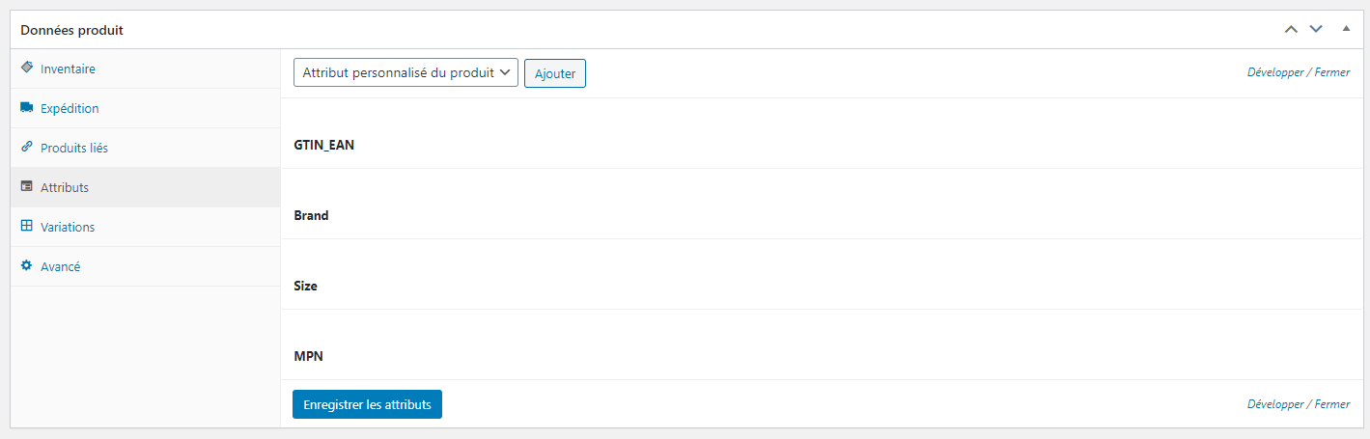The height and width of the screenshot is (439, 1370).
Task: Move the Données produit panel up
Action: pyautogui.click(x=1291, y=30)
